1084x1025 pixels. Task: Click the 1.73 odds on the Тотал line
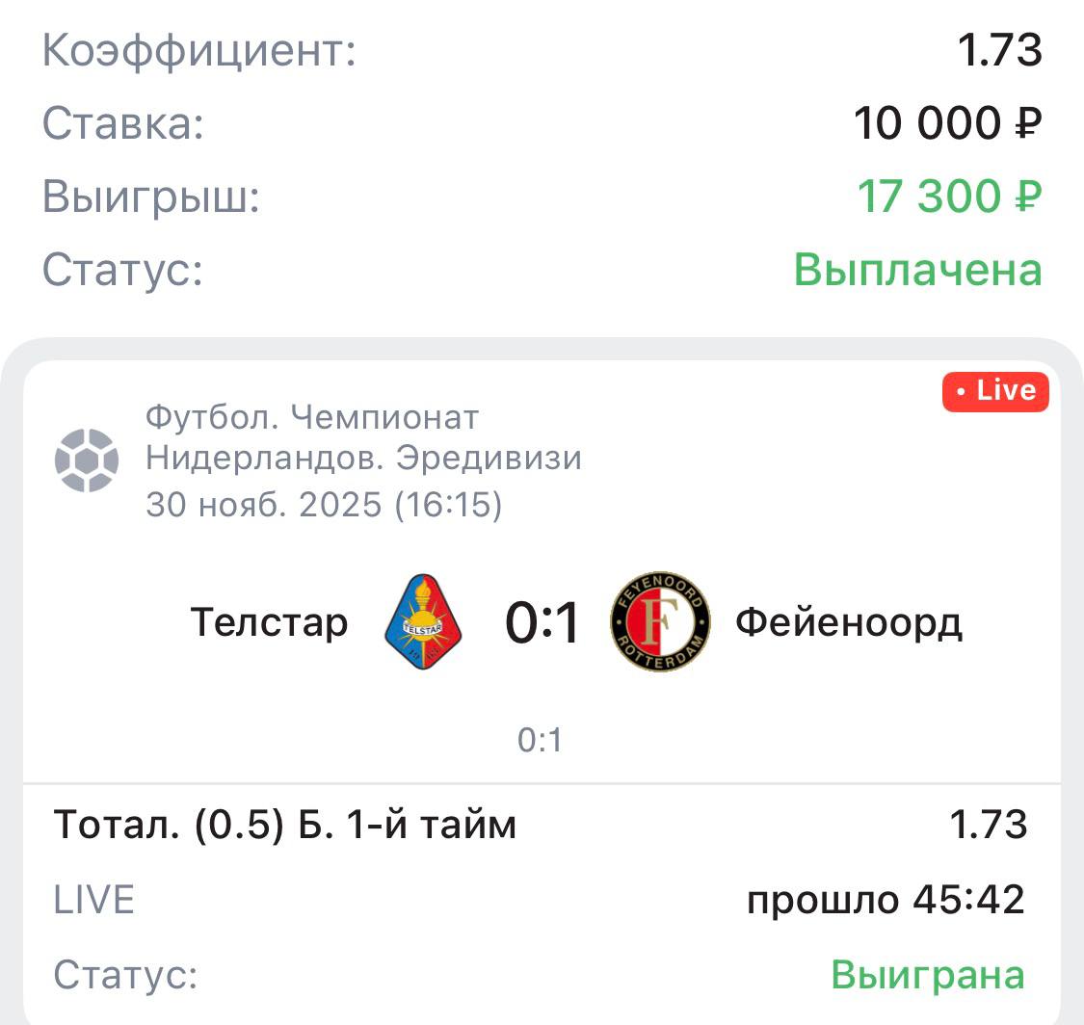click(988, 825)
